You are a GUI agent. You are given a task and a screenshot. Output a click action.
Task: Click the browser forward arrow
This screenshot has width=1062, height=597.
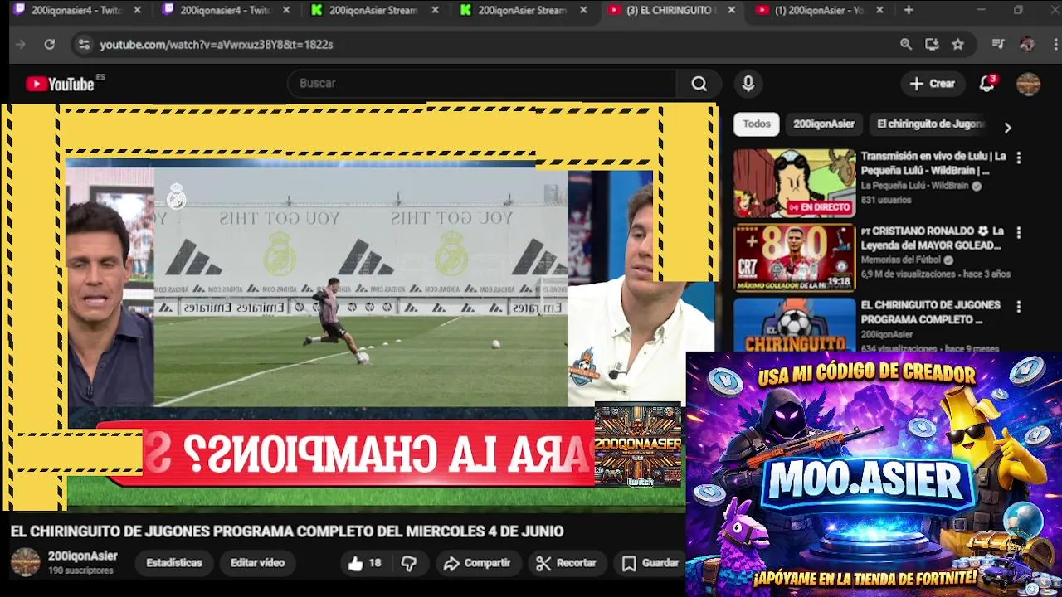coord(21,45)
